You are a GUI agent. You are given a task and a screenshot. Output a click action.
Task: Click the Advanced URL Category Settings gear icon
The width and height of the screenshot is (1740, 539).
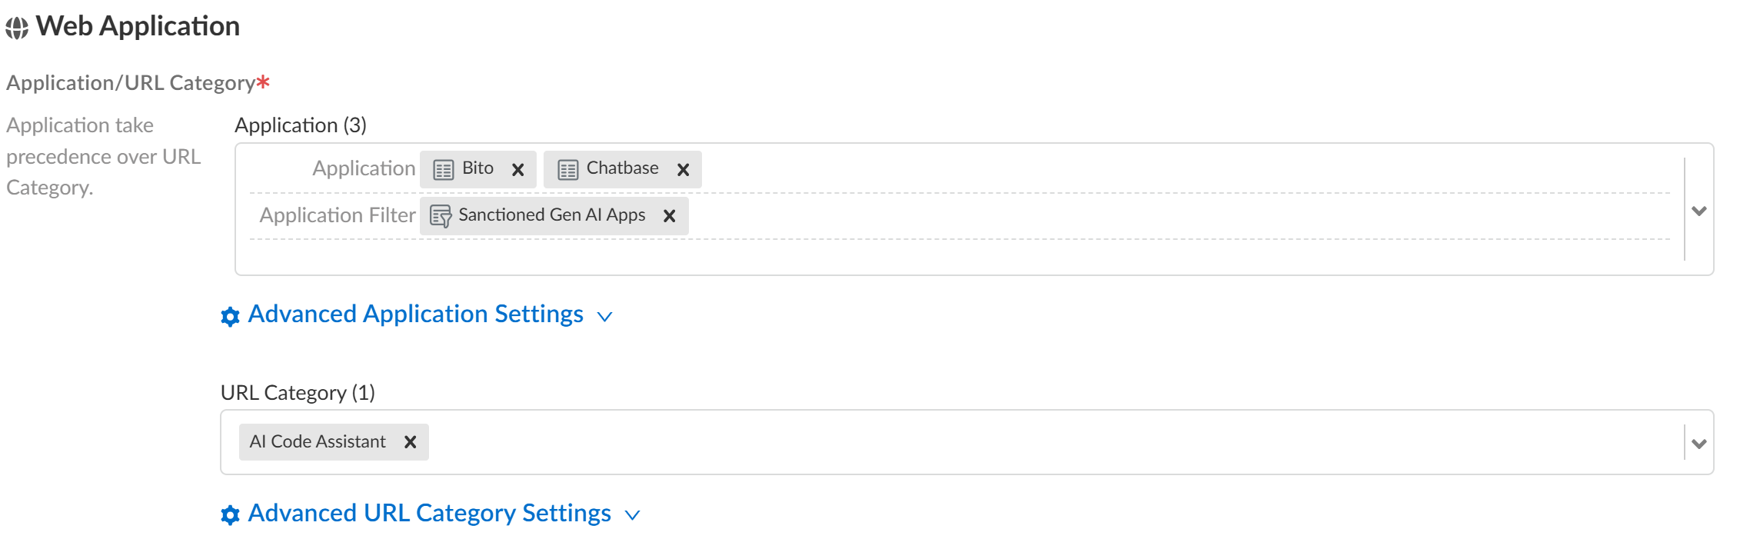230,514
